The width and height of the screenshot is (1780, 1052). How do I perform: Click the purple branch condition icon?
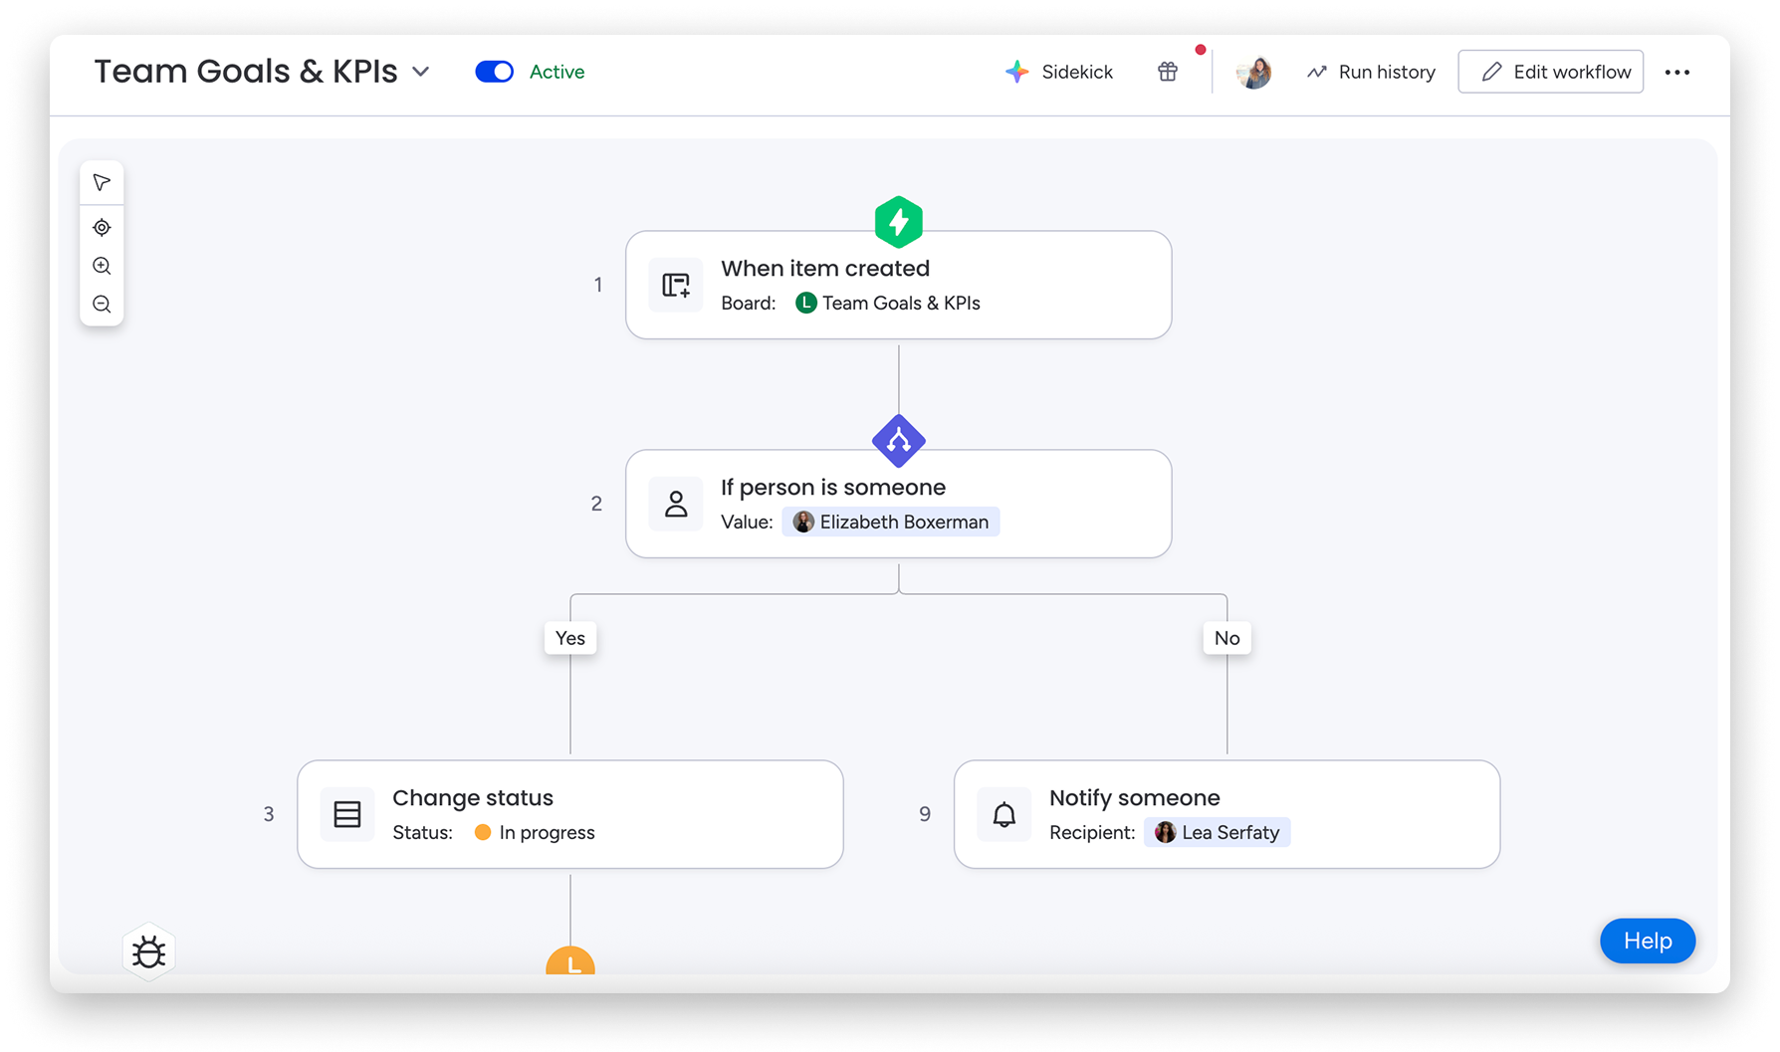pyautogui.click(x=898, y=441)
